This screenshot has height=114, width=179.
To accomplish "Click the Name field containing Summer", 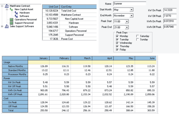I will tap(130, 4).
